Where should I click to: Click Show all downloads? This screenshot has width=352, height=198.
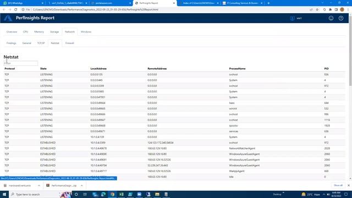pos(338,185)
